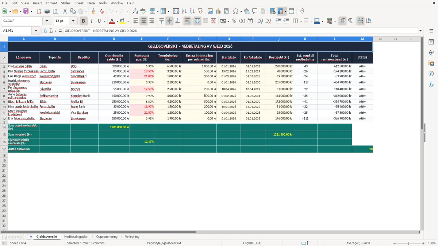
Task: Copy the selected cells
Action: pyautogui.click(x=73, y=11)
